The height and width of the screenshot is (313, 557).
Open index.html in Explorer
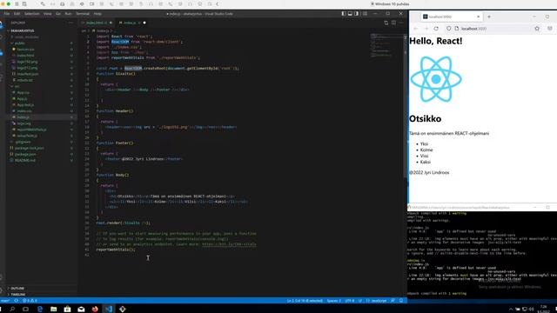[x=25, y=56]
